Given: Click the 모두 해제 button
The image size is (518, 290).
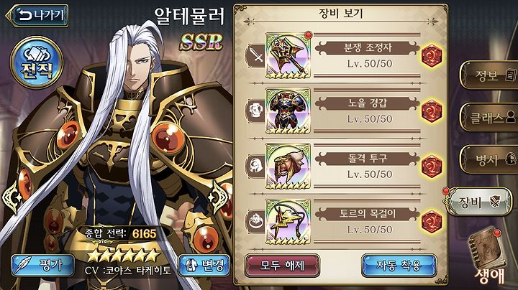Looking at the screenshot, I should 283,266.
